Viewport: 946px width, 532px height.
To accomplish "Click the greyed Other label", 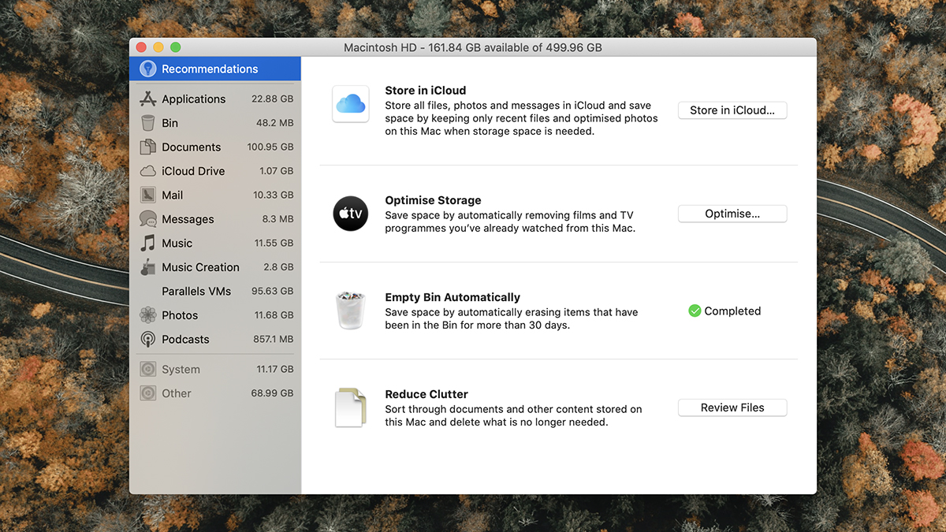I will tap(177, 393).
